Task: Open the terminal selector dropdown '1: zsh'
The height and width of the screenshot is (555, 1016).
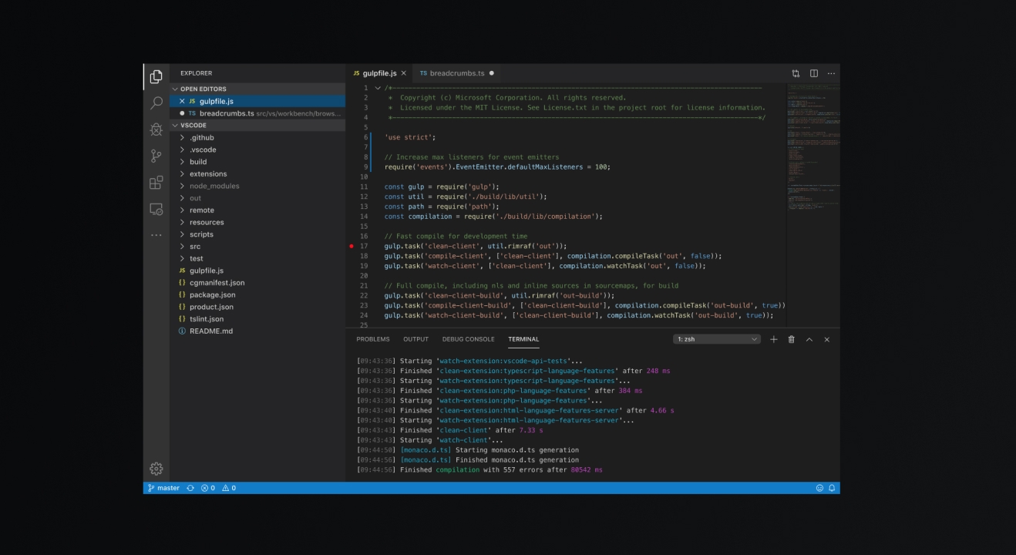Action: coord(717,339)
